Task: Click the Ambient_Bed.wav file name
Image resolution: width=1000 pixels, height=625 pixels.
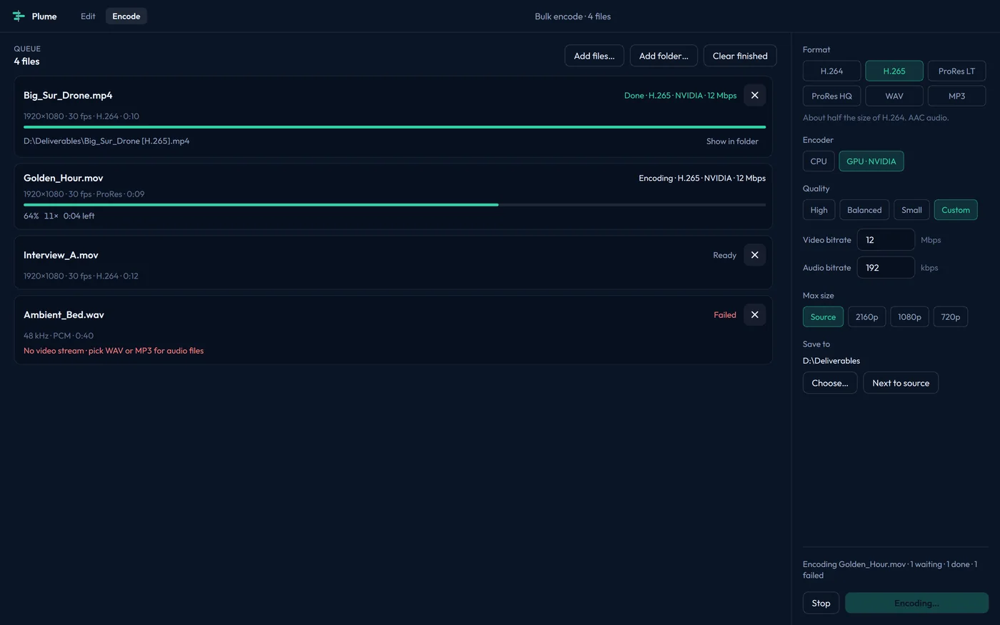Action: (x=64, y=315)
